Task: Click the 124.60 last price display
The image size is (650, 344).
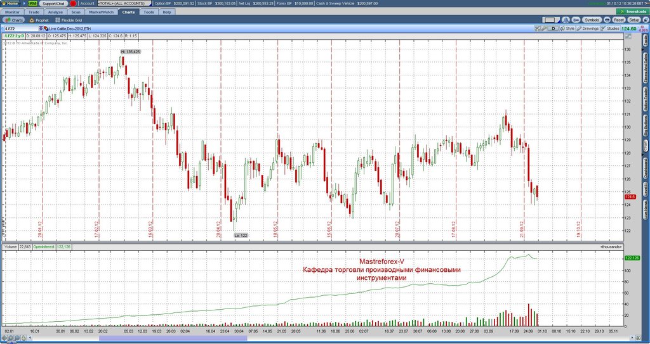Action: (629, 29)
